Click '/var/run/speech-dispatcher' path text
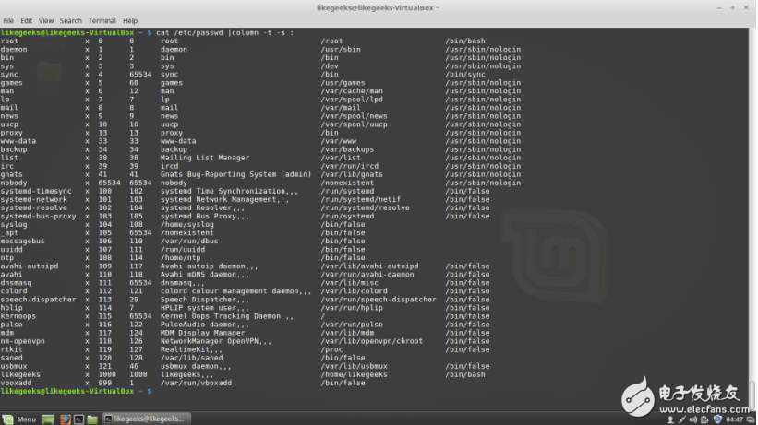 379,300
